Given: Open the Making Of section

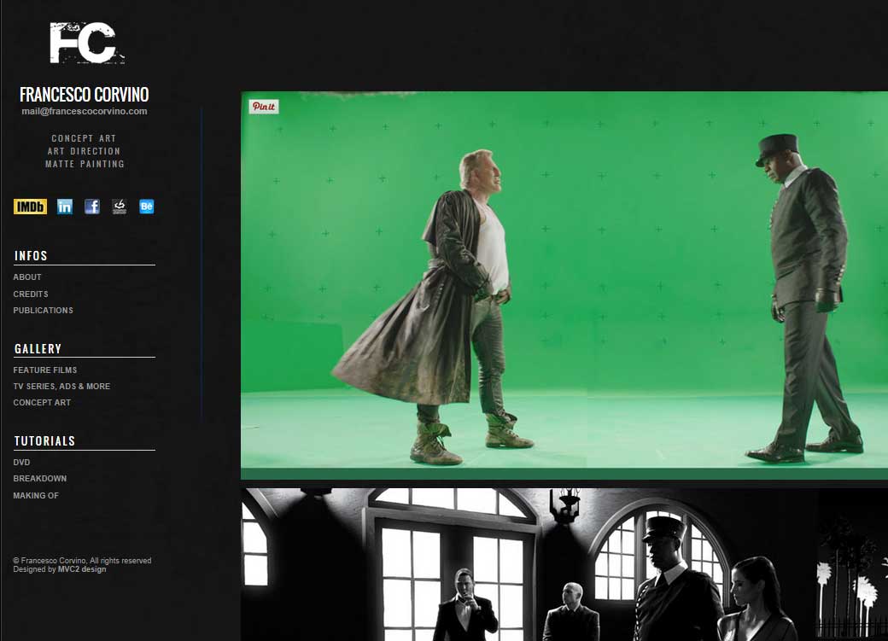Looking at the screenshot, I should tap(36, 496).
